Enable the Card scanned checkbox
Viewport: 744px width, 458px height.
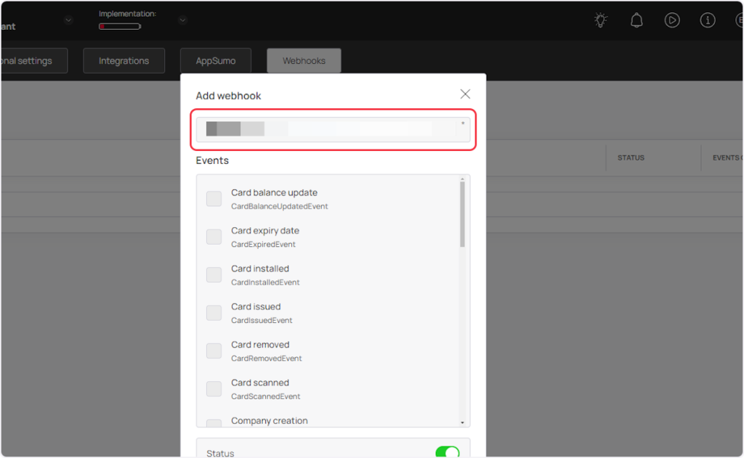coord(214,389)
